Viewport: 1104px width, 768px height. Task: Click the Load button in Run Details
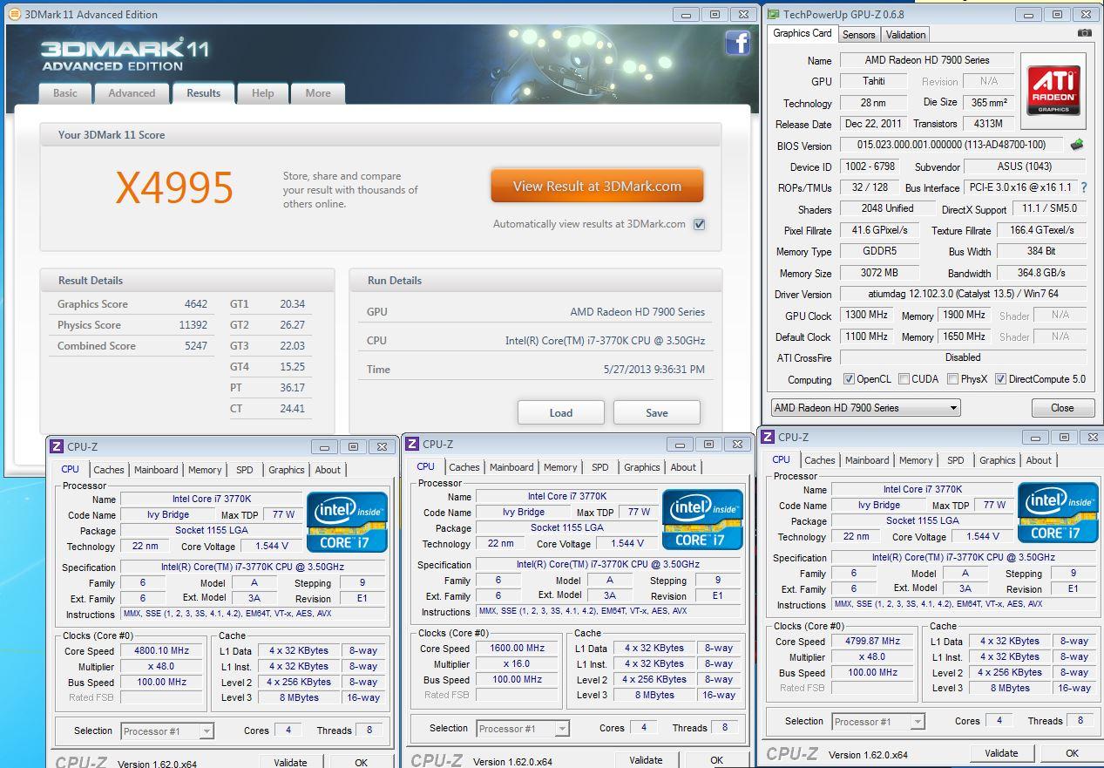click(x=561, y=412)
